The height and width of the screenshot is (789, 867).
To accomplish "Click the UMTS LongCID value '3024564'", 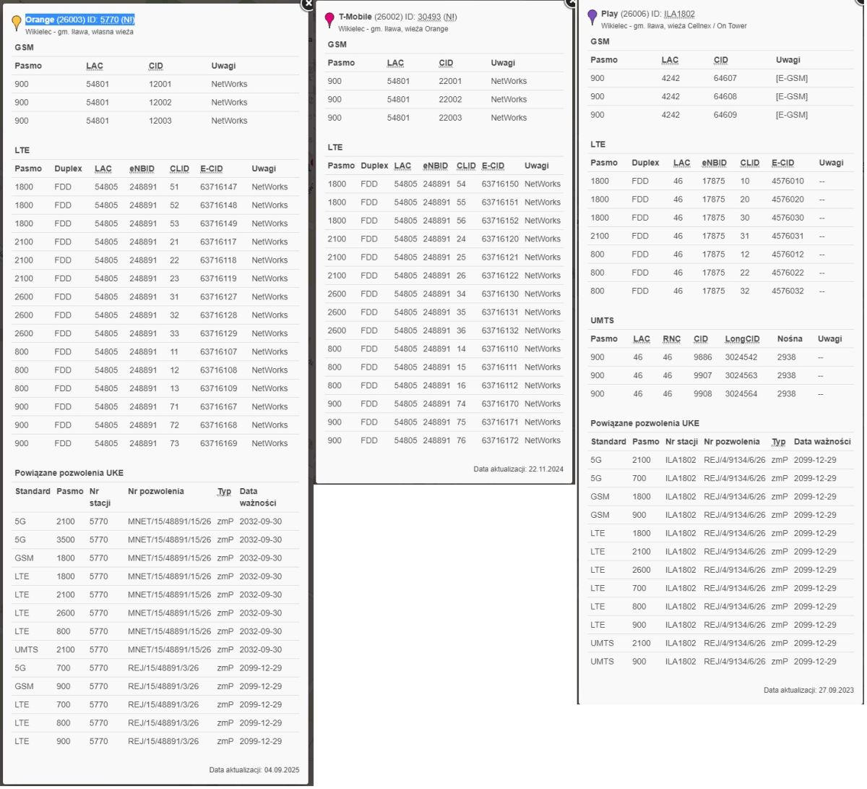I will click(741, 395).
